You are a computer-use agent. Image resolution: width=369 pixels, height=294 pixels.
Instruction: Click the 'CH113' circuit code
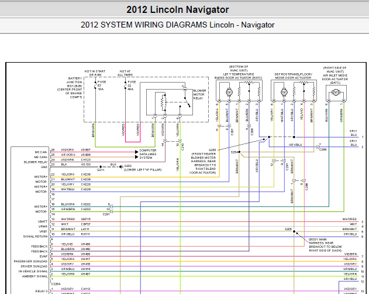coord(85,289)
